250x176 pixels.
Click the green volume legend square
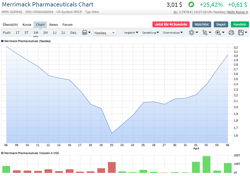coord(3,153)
